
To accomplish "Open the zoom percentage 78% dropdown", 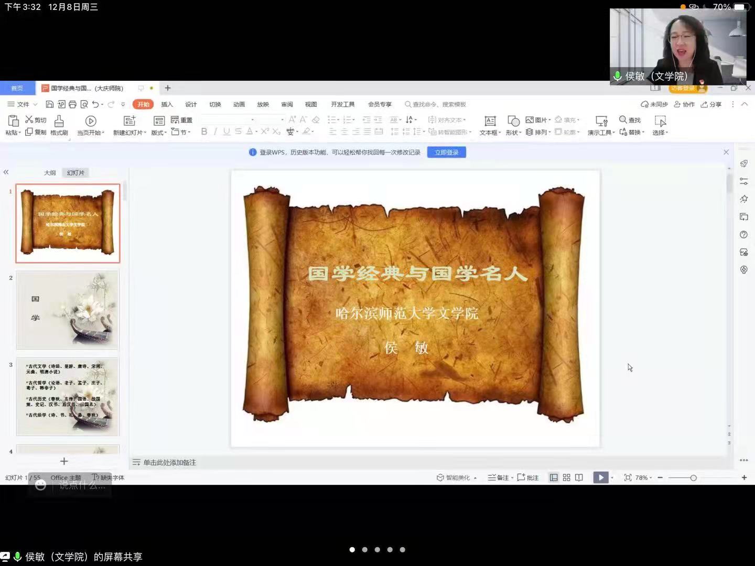I will tap(643, 477).
